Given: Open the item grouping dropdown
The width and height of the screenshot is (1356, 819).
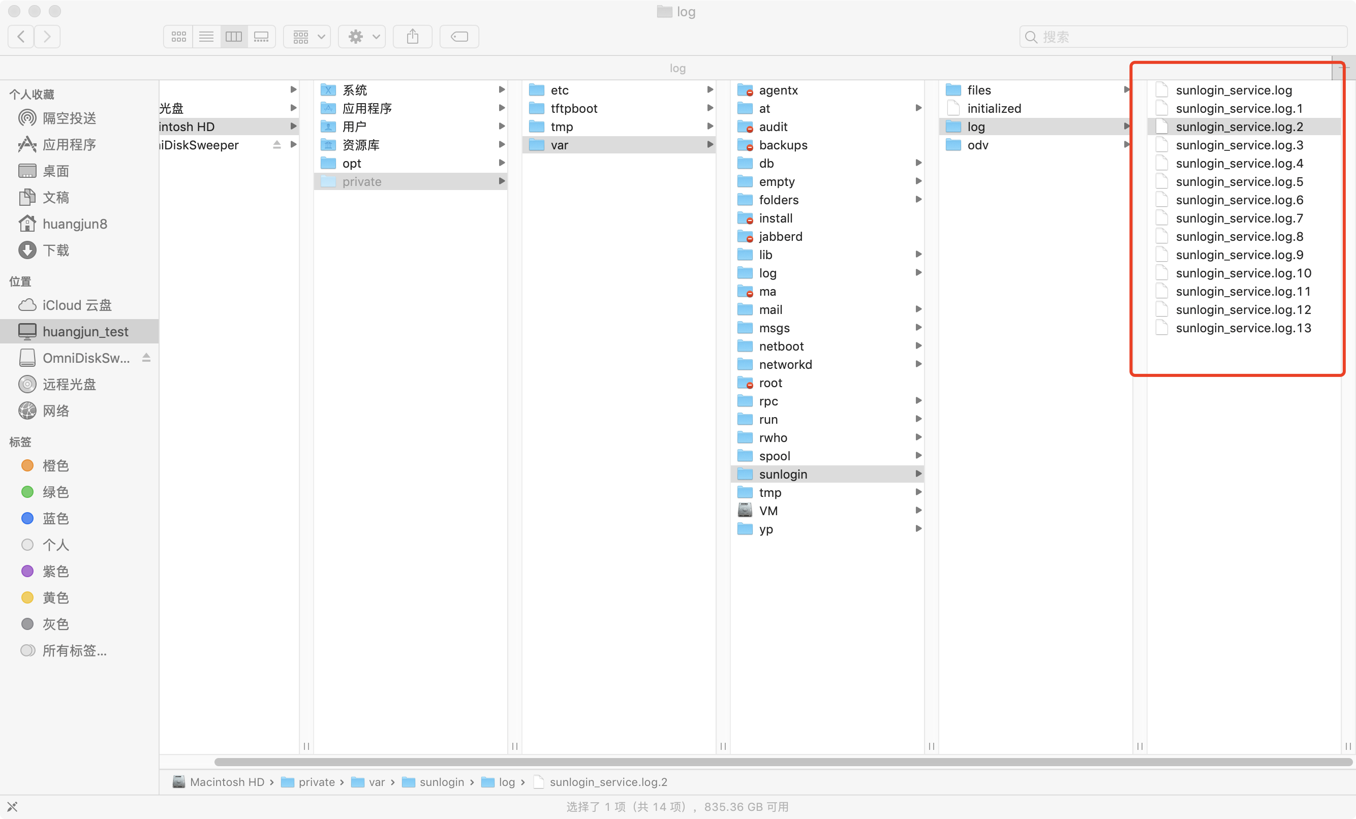Looking at the screenshot, I should tap(306, 36).
